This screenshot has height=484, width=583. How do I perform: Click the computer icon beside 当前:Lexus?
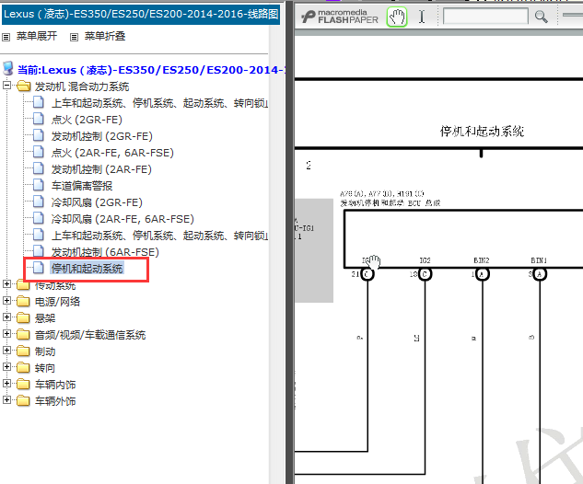(x=7, y=69)
